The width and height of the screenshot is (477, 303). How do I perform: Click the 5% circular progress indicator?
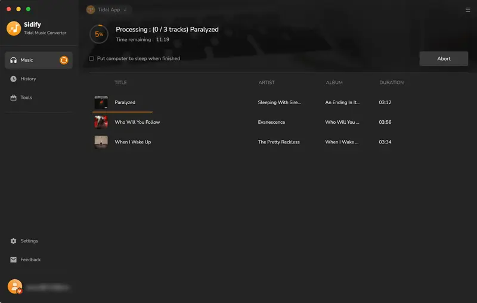pyautogui.click(x=99, y=34)
